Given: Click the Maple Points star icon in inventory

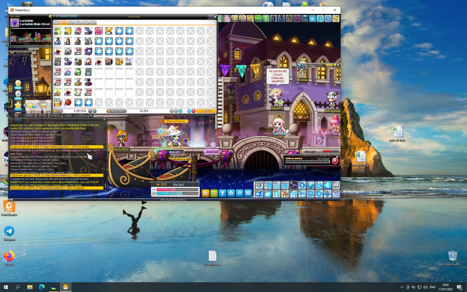Looking at the screenshot, I should [x=108, y=111].
